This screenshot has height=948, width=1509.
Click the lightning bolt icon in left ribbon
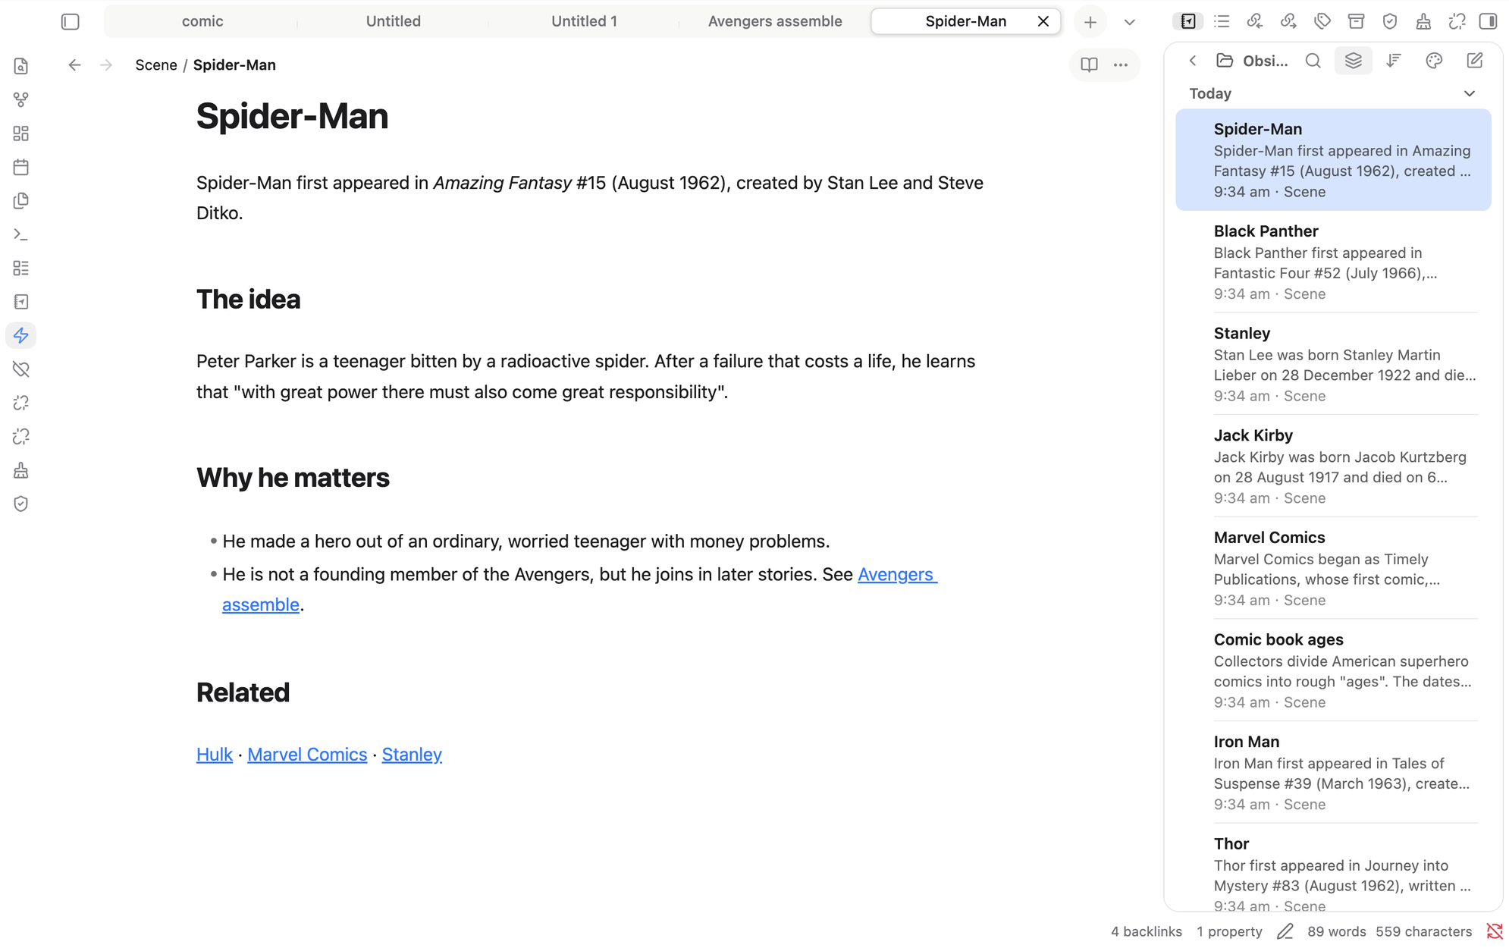click(x=21, y=335)
